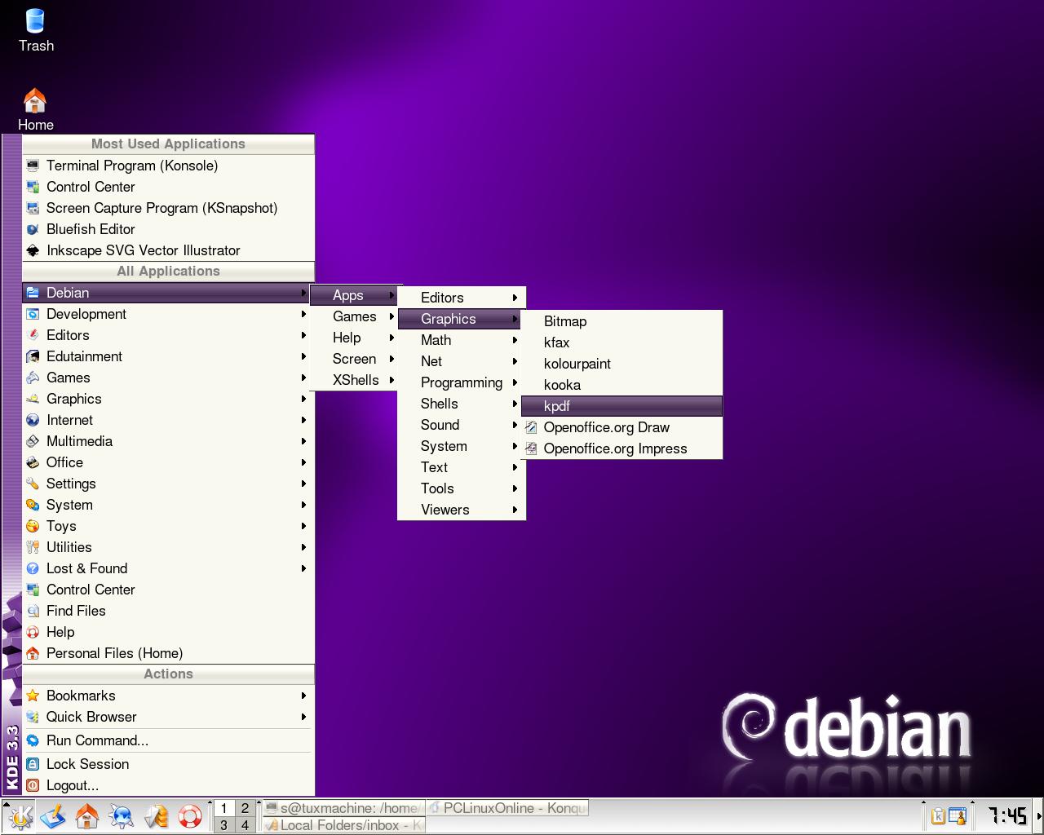Expand Games in the Debian submenu
Screen dimensions: 1044x835
point(354,316)
